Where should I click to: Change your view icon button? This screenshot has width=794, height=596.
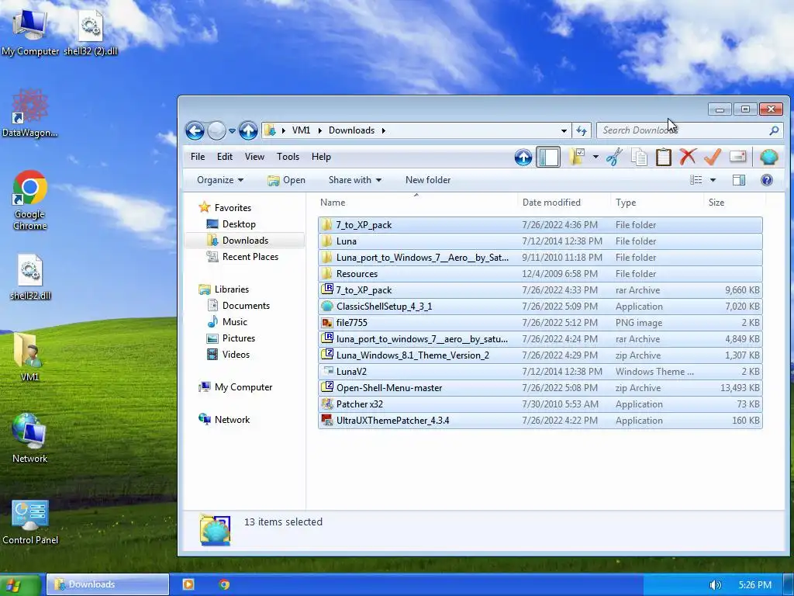(696, 180)
